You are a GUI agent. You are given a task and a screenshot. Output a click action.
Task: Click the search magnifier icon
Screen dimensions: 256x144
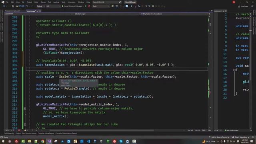120,2
